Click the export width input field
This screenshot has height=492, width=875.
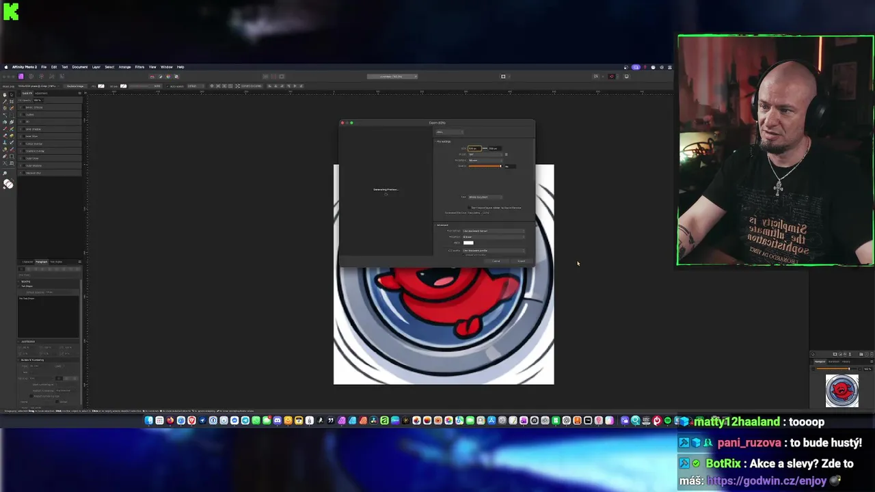pos(474,148)
